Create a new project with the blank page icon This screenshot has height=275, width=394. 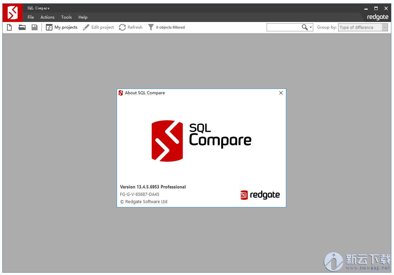coord(9,27)
